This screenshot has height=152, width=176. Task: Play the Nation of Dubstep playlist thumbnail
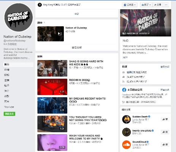click(51, 34)
